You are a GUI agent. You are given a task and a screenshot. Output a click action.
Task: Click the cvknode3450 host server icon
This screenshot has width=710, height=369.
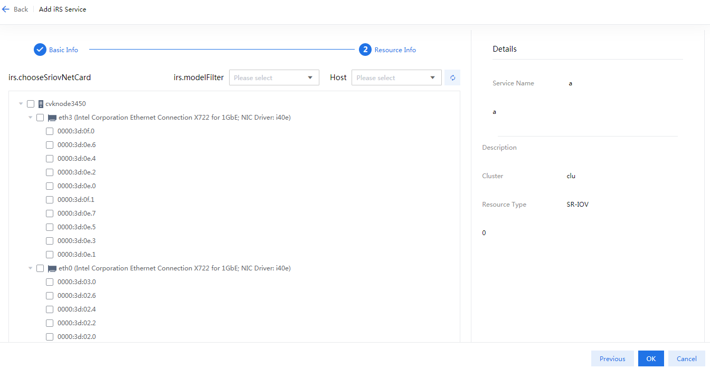point(41,104)
